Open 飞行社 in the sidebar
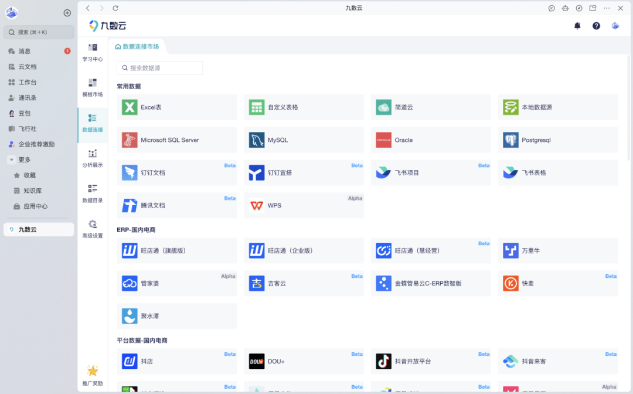This screenshot has height=394, width=633. (39, 129)
